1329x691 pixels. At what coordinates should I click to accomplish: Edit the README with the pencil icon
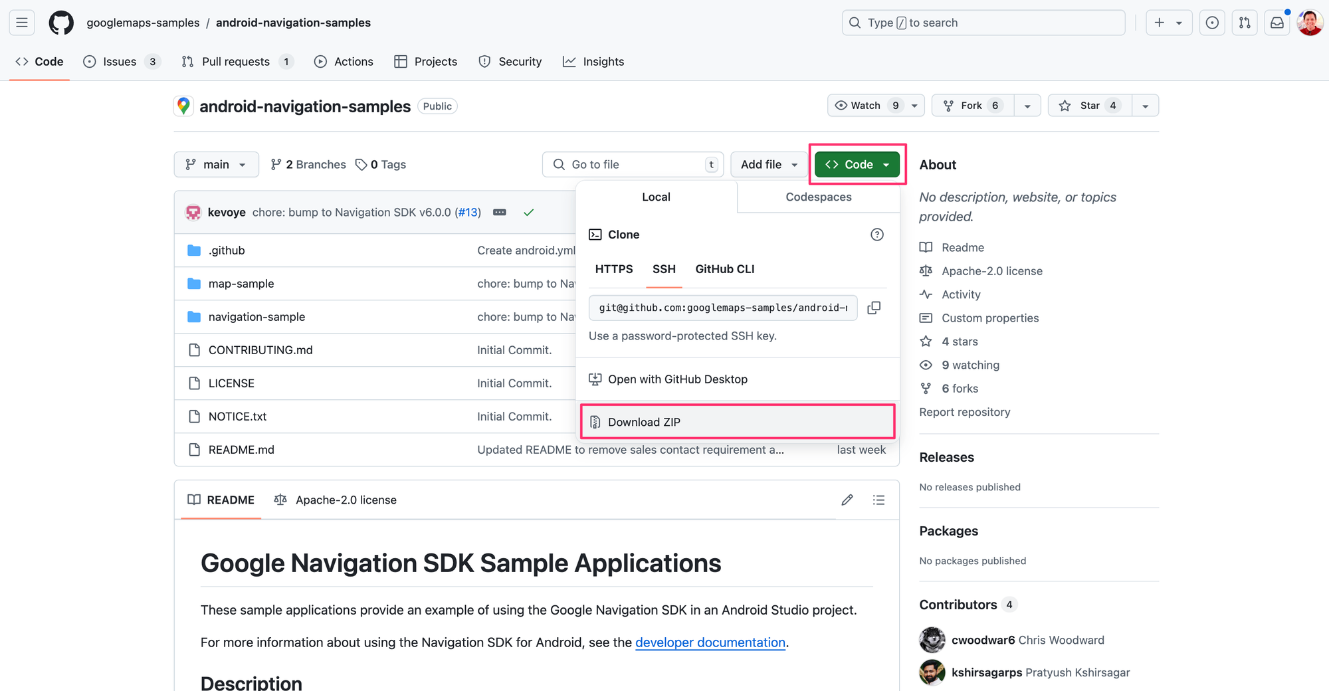point(847,499)
